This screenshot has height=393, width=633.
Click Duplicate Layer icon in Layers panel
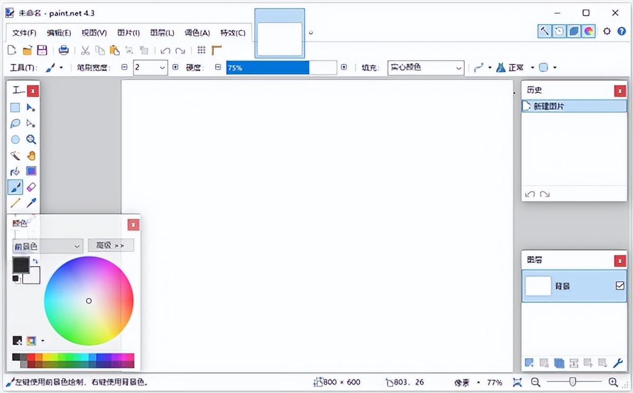[x=559, y=362]
